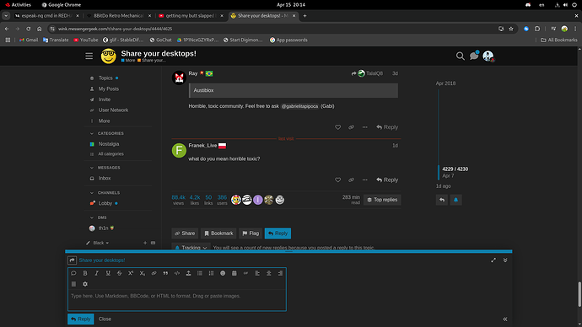
Task: Open the user avatar menu in forum header
Action: pos(488,56)
